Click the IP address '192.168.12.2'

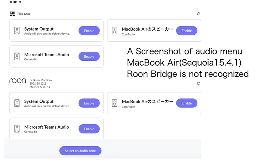pyautogui.click(x=38, y=84)
